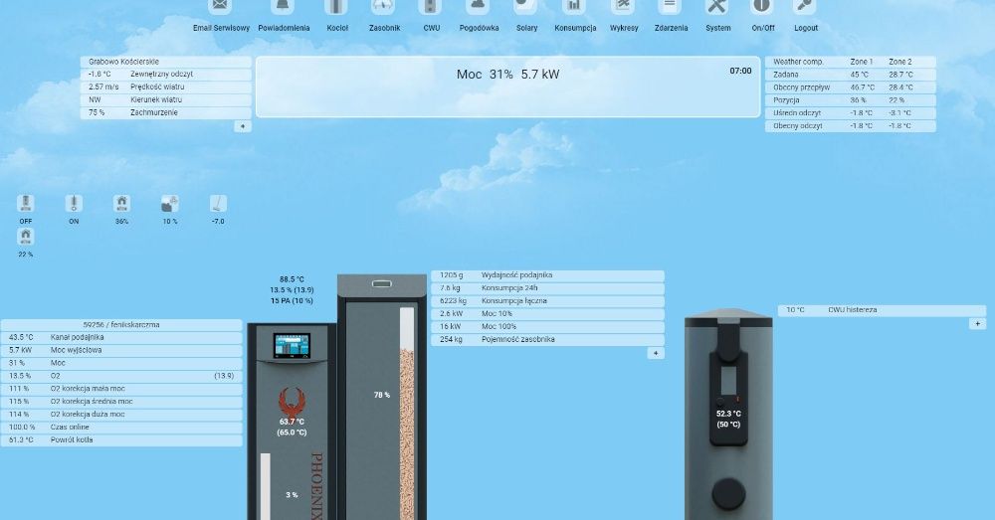Click the Moc 31% 5.7 kW panel
995x520 pixels.
tap(507, 87)
